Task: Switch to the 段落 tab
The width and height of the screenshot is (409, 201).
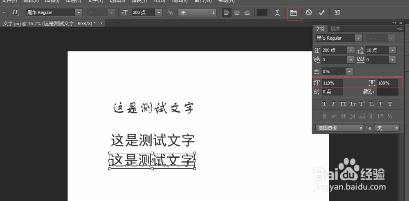Action: (335, 29)
